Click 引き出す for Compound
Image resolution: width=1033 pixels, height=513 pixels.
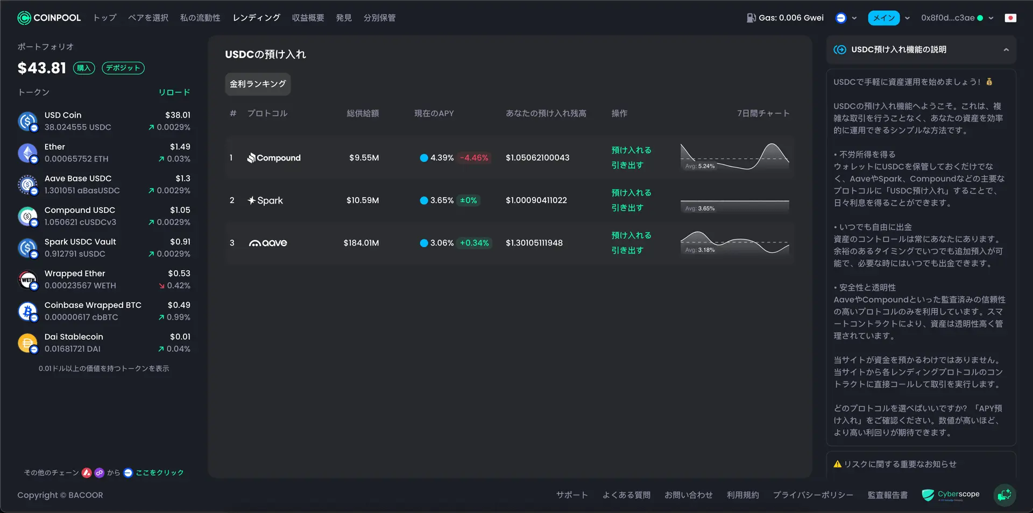click(x=627, y=165)
